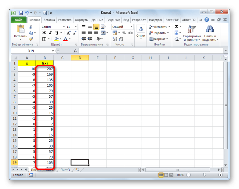Screen dimensions: 239x189
Task: Apply cell borders with the borders icon
Action: [44, 39]
